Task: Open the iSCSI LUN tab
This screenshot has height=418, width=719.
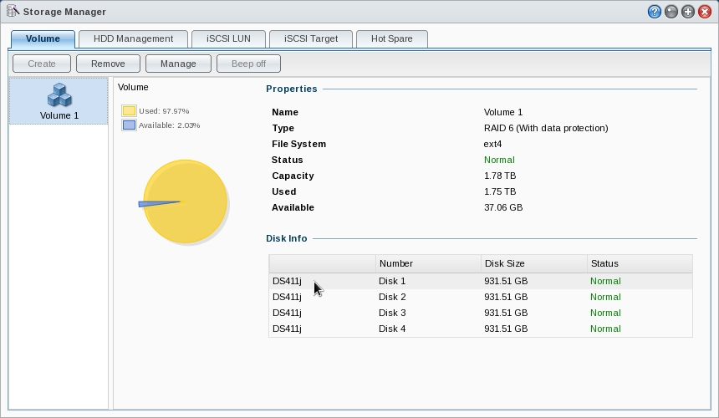Action: (x=228, y=39)
